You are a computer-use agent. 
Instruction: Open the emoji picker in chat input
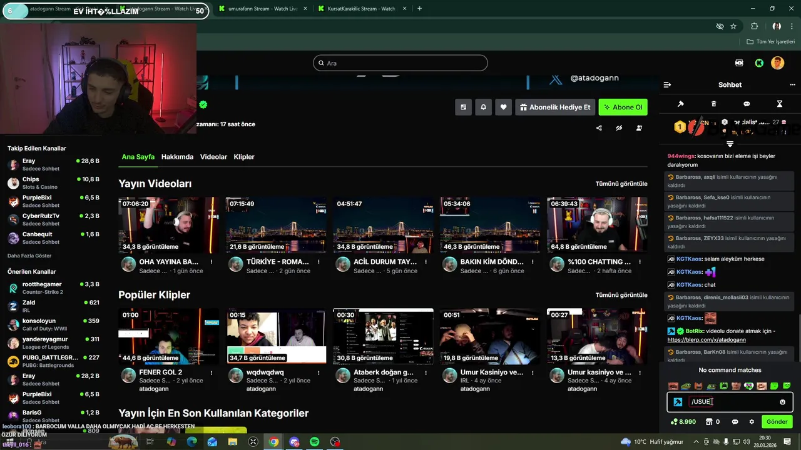(782, 402)
